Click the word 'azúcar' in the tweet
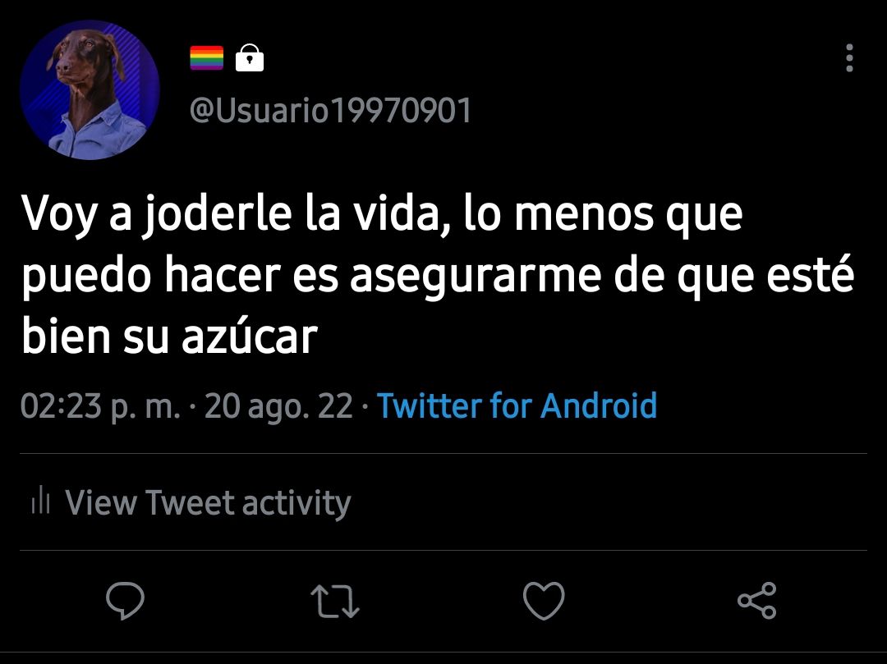Viewport: 887px width, 664px height. pos(250,337)
